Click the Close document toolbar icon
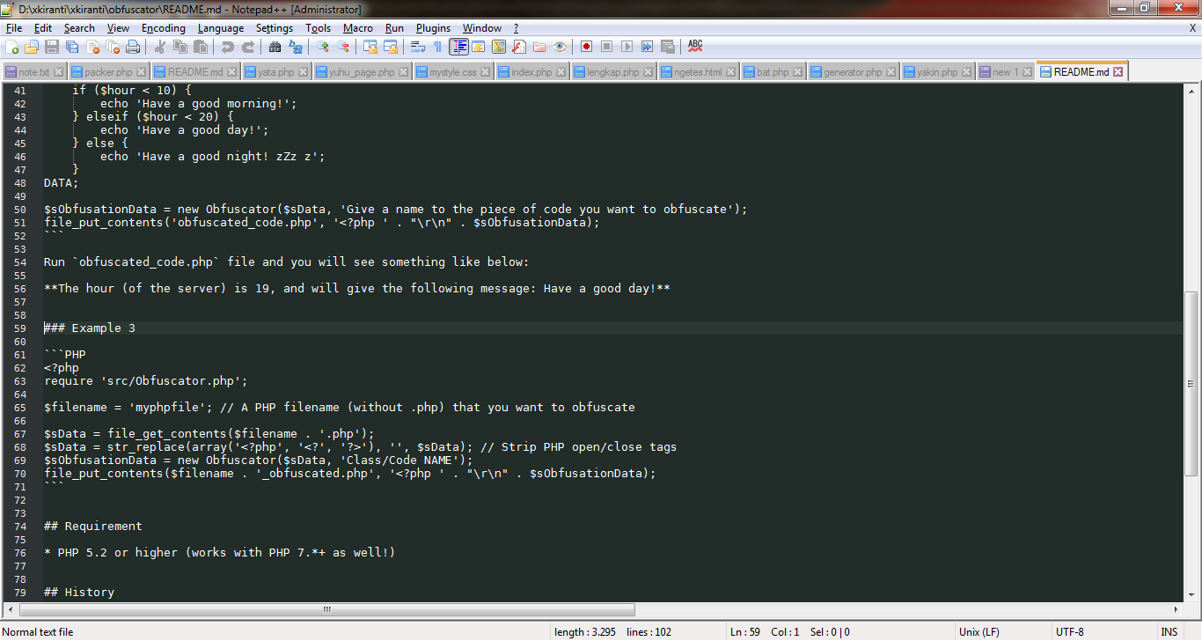Image resolution: width=1202 pixels, height=641 pixels. (x=92, y=47)
